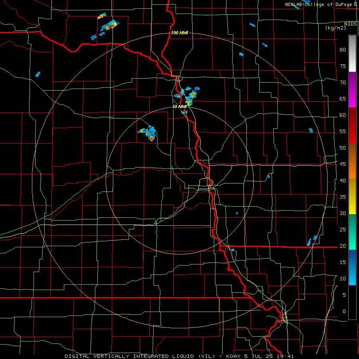
Task: Click the '75' value on the color scale
Action: click(343, 66)
